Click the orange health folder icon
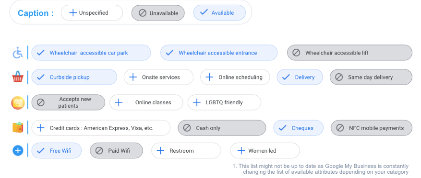 click(x=18, y=103)
